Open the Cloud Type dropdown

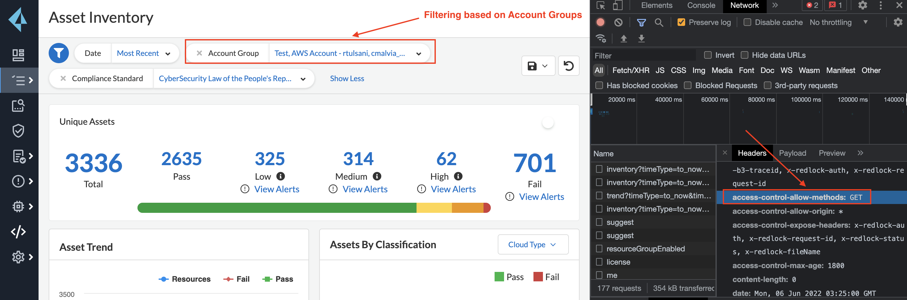tap(533, 244)
